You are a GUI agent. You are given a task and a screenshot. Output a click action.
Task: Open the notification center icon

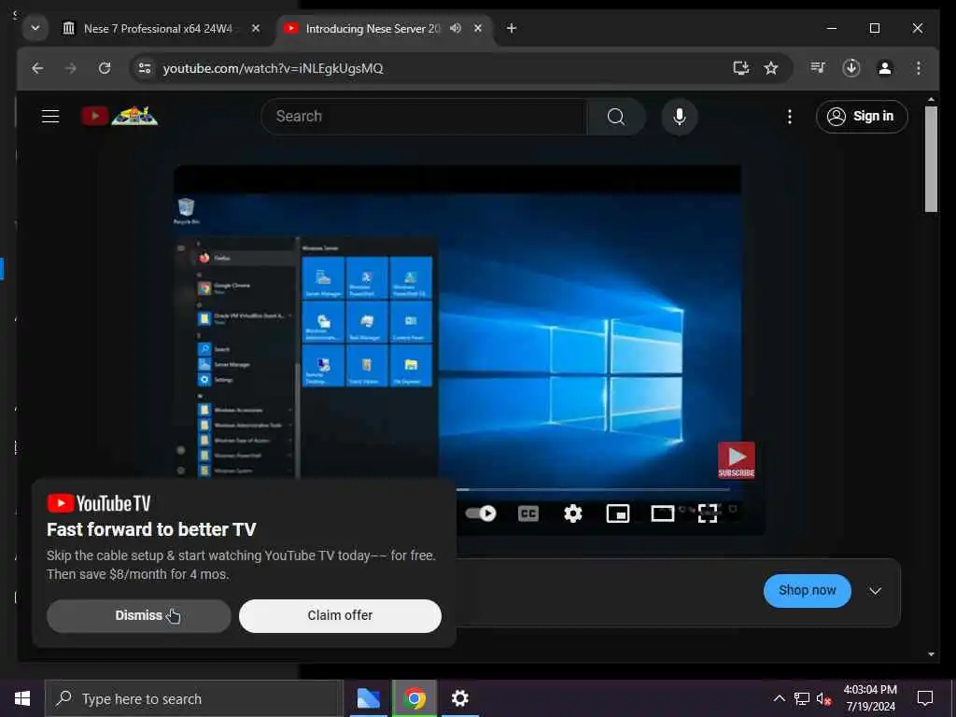[x=925, y=698]
